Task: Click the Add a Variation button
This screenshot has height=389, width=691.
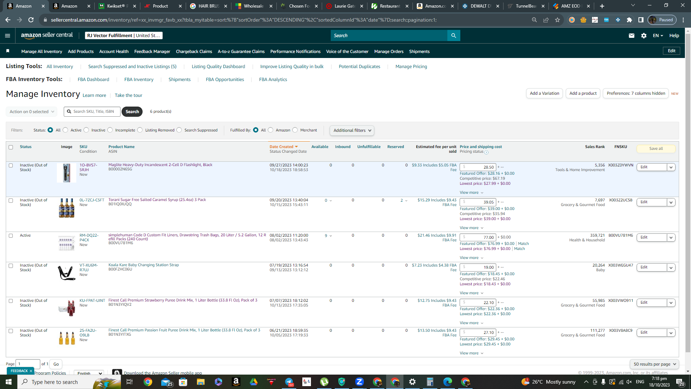Action: point(545,93)
